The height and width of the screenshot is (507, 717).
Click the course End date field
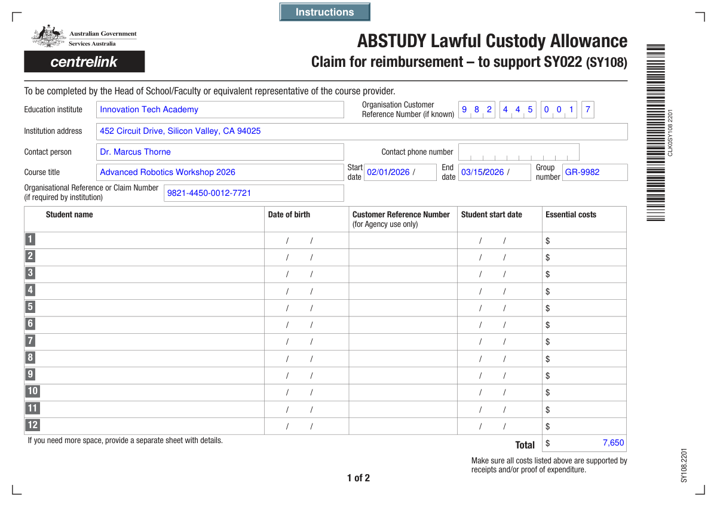pyautogui.click(x=494, y=172)
